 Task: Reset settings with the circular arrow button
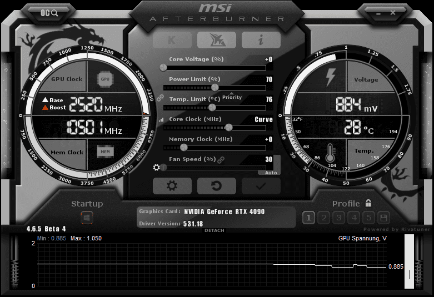click(x=217, y=186)
